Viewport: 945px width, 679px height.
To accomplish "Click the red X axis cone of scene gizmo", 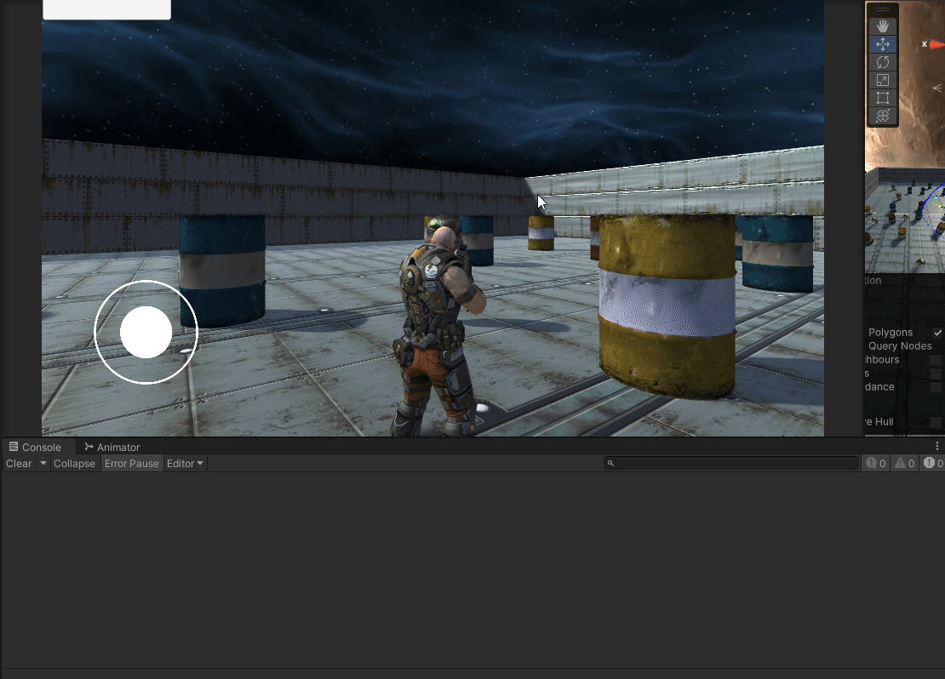I will click(937, 44).
